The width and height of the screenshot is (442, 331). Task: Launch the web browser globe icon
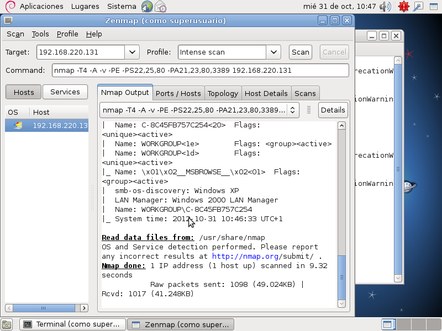pyautogui.click(x=147, y=7)
